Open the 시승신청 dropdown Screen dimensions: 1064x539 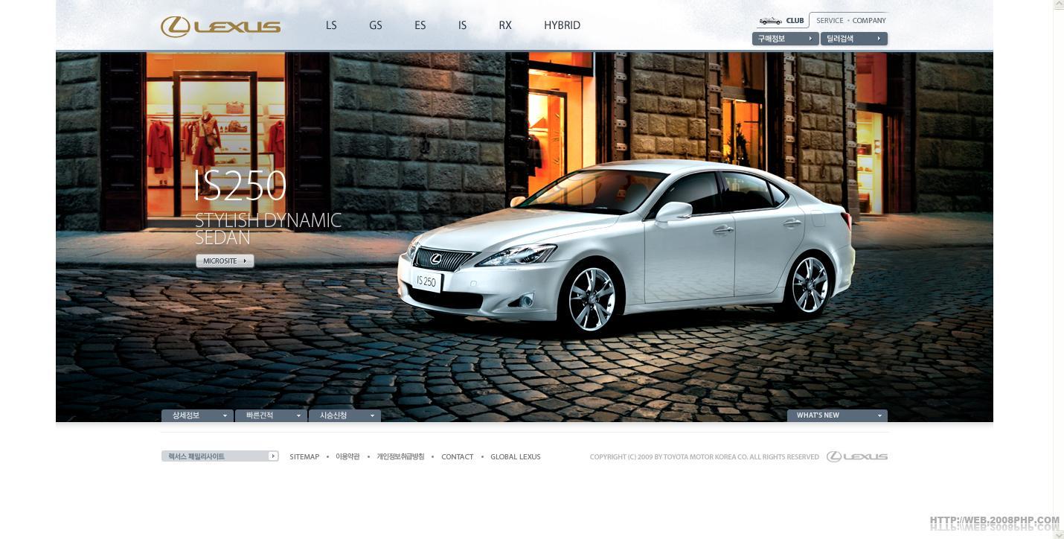[344, 415]
